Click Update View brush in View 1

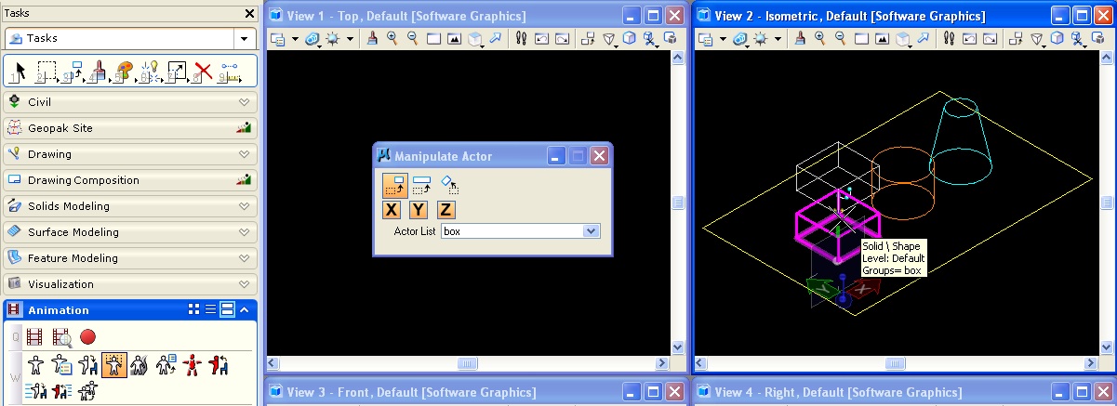tap(372, 38)
